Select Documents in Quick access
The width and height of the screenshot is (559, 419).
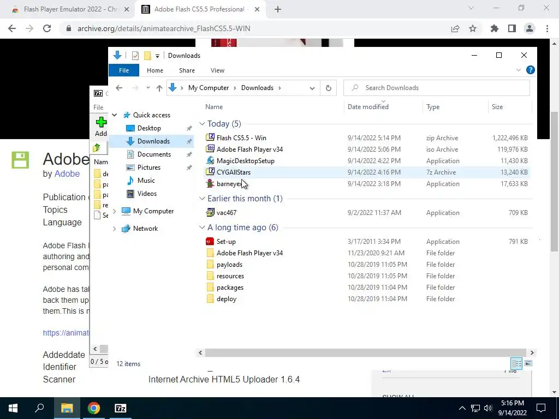(154, 154)
